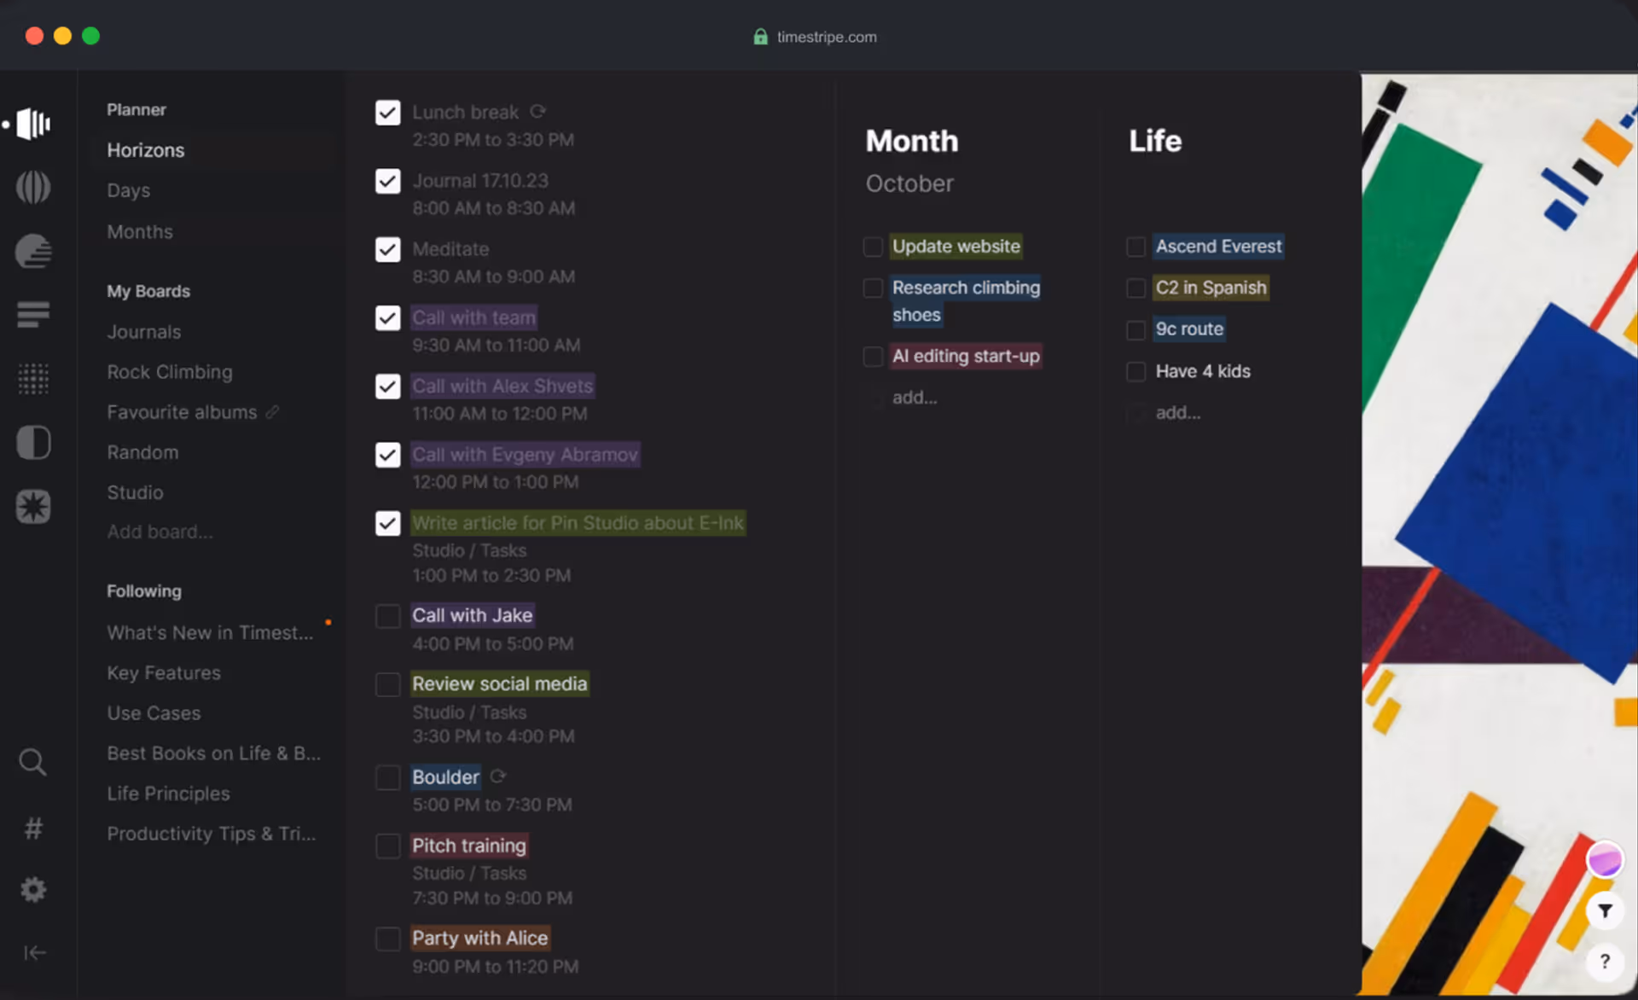Open Settings with the gear icon
This screenshot has width=1638, height=1000.
(32, 889)
